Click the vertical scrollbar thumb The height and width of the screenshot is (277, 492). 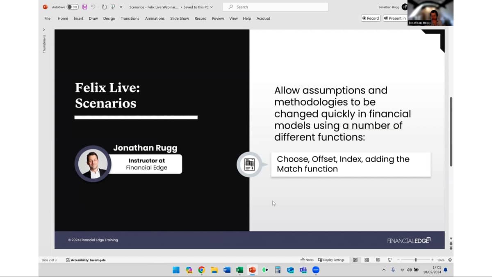pos(451,131)
